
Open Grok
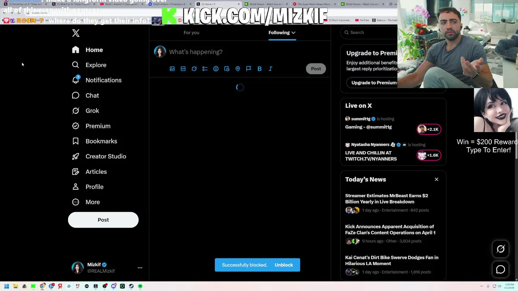(x=85, y=111)
